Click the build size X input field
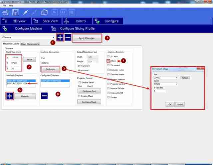213x165 pixels. 16,58
